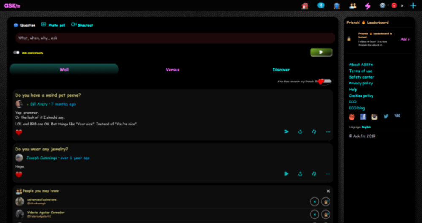
Task: Toggle the show friends' likes switch
Action: click(325, 82)
